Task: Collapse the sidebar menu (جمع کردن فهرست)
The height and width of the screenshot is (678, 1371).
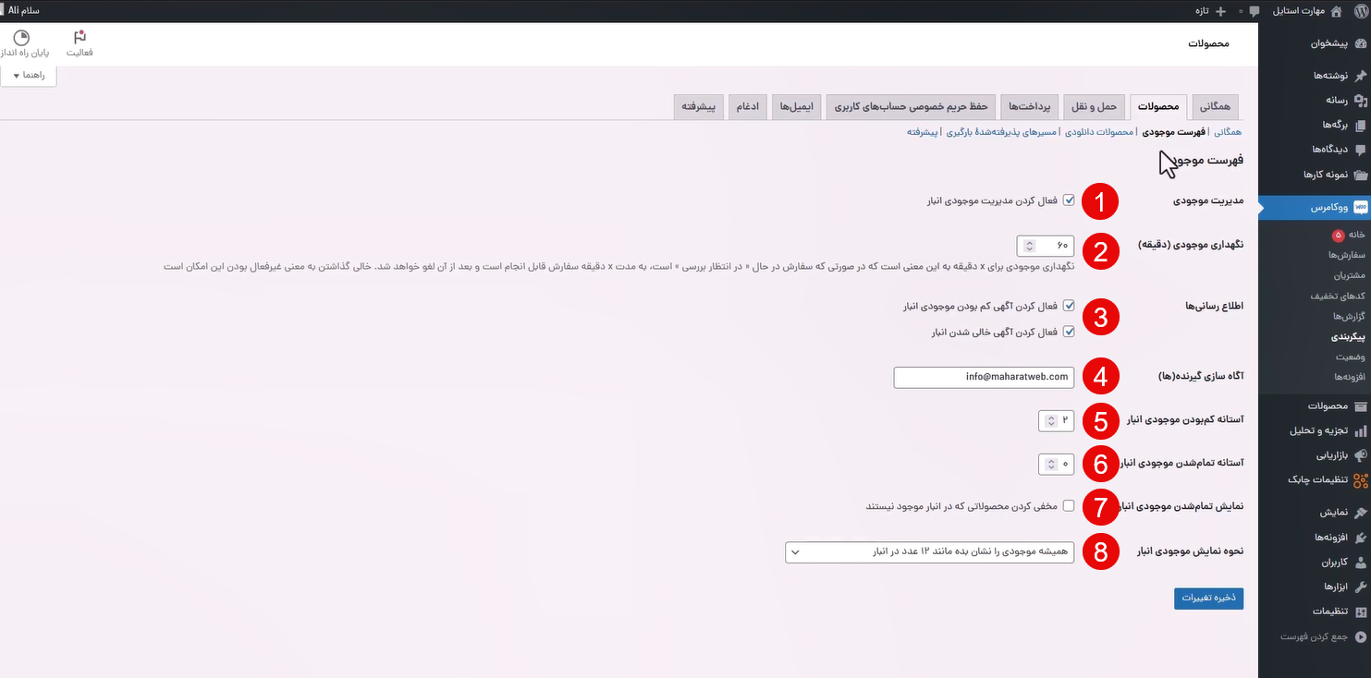Action: tap(1313, 636)
